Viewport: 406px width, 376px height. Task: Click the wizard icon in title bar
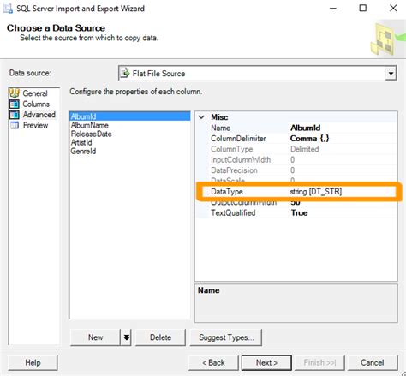point(8,9)
